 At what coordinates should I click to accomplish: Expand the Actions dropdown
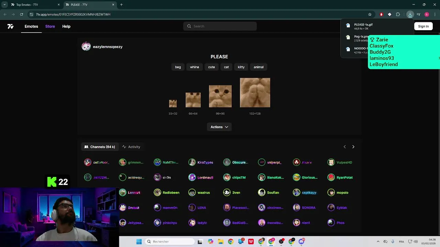(219, 127)
